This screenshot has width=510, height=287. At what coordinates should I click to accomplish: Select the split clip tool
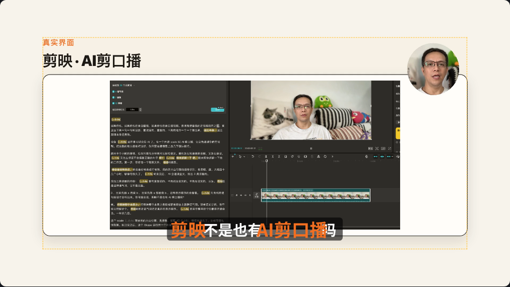[266, 156]
